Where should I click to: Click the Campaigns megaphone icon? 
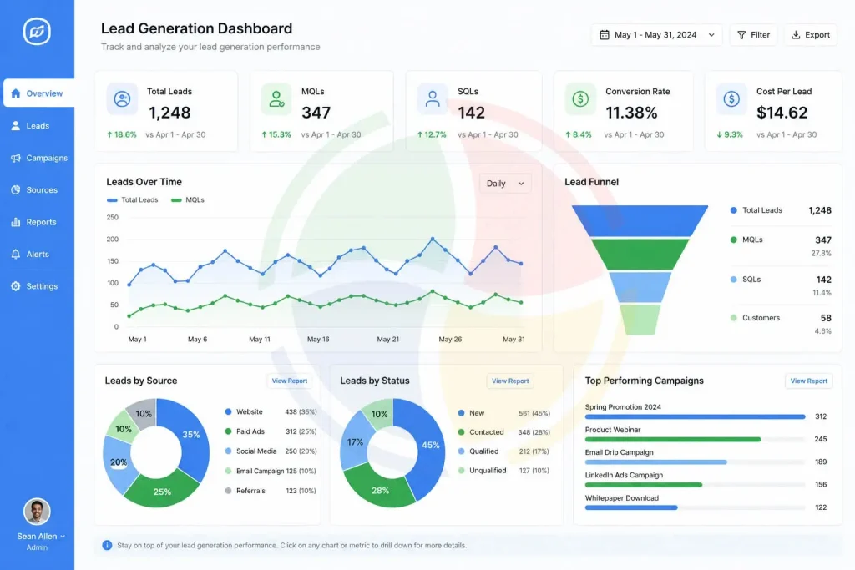(16, 158)
